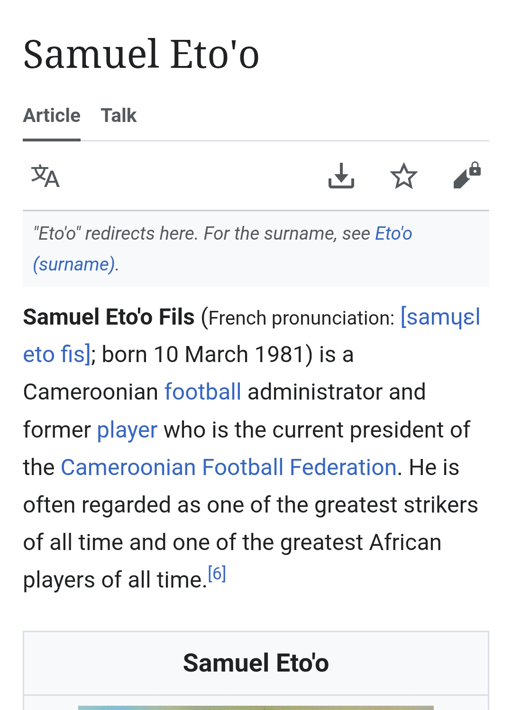Tap the French pronunciation label text
This screenshot has height=710, width=512.
click(x=301, y=318)
